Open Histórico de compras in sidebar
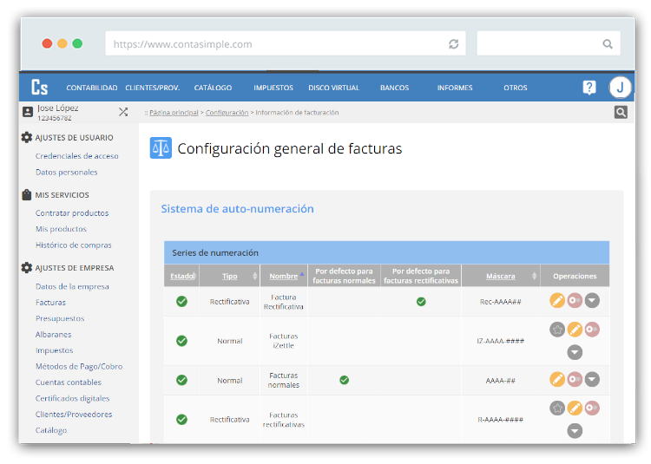 pyautogui.click(x=74, y=245)
